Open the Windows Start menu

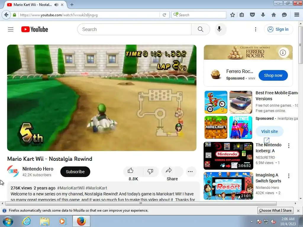point(8,221)
